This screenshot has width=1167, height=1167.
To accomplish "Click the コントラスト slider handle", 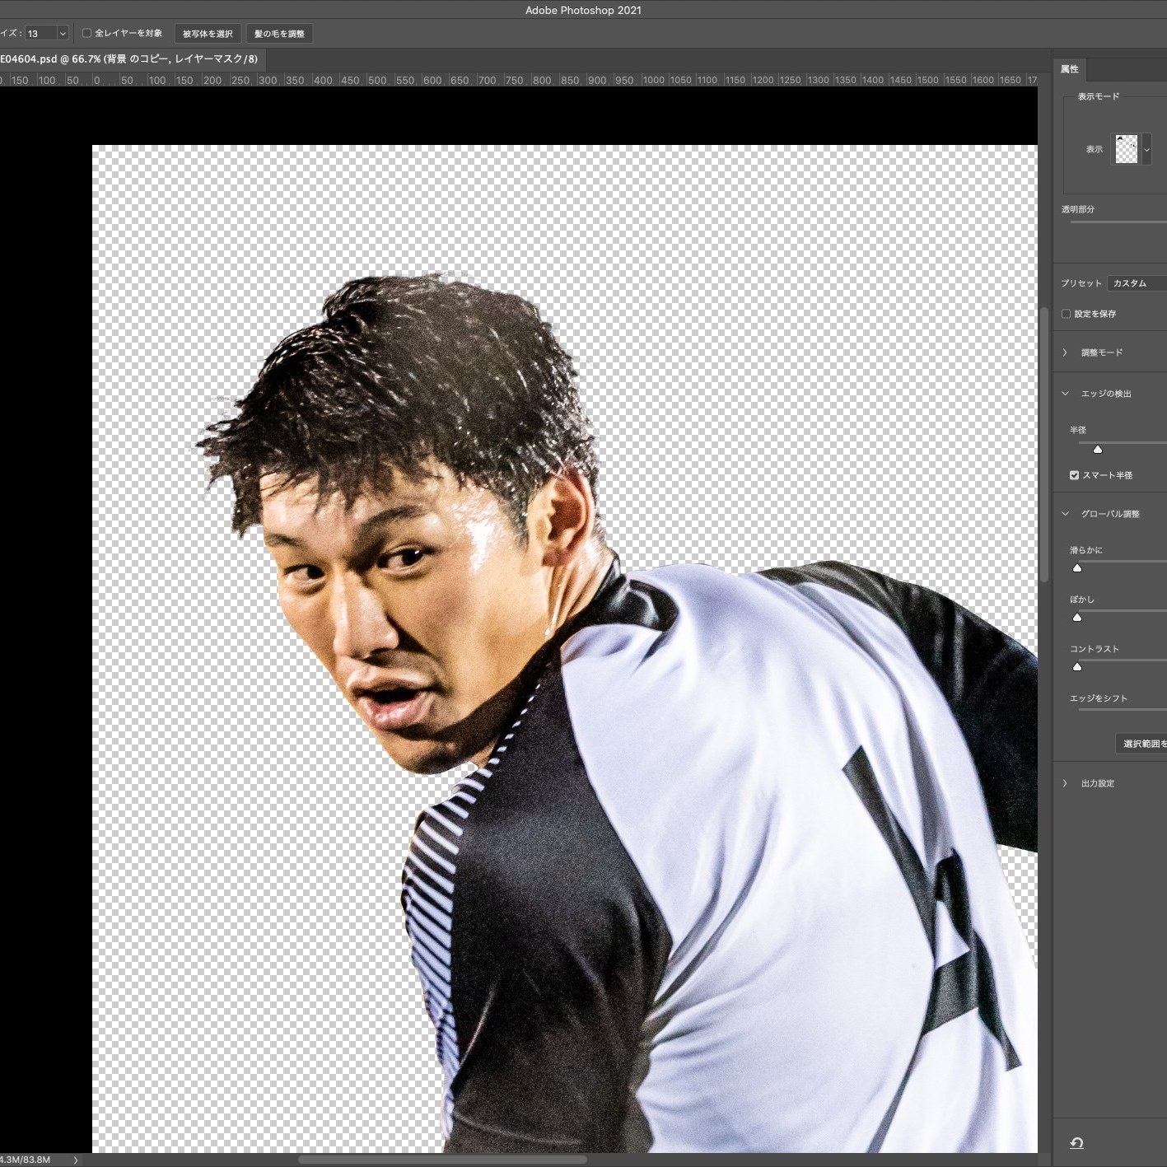I will point(1076,666).
